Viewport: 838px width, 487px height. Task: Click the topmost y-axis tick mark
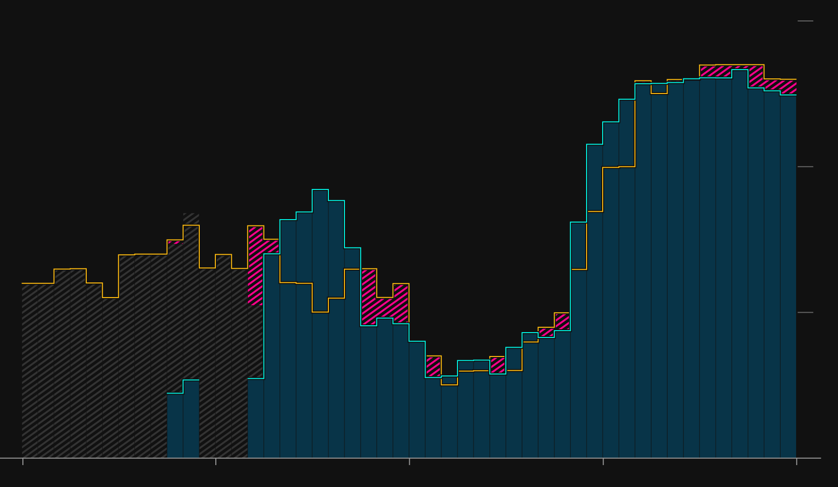pyautogui.click(x=805, y=21)
